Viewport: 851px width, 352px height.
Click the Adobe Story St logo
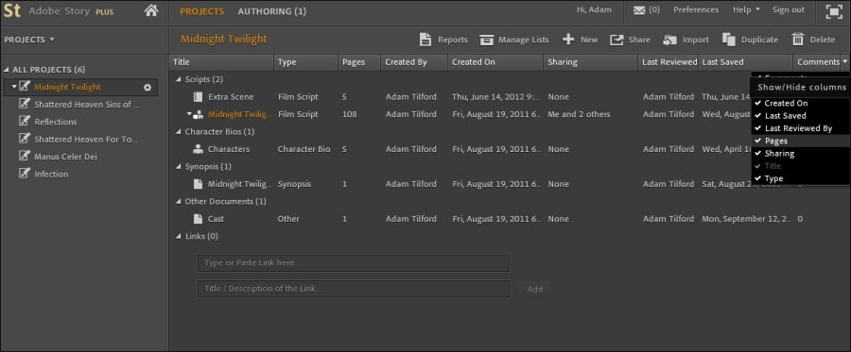point(11,10)
